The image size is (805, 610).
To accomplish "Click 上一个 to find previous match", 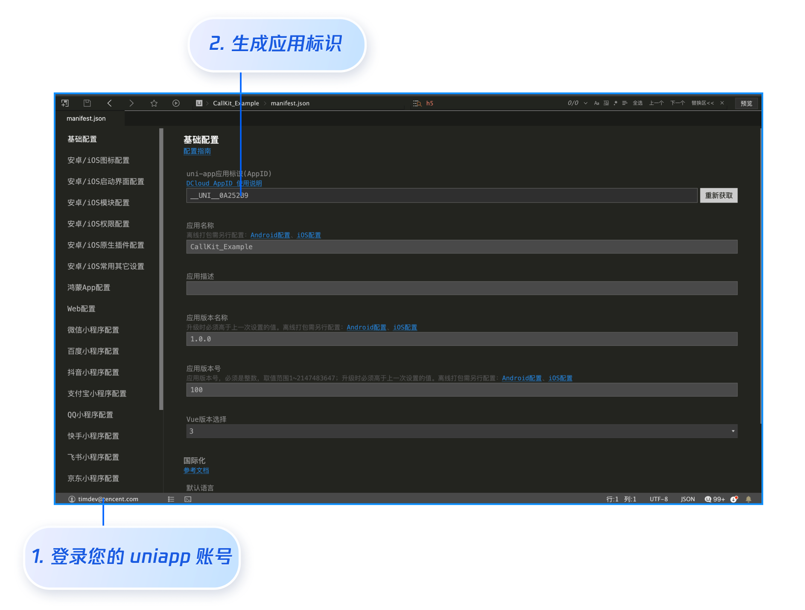I will [656, 103].
